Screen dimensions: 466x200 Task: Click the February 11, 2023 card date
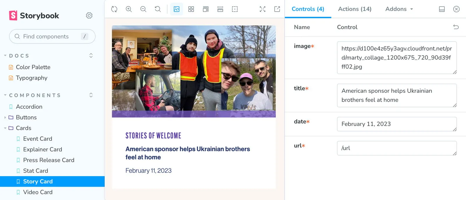[x=149, y=171]
